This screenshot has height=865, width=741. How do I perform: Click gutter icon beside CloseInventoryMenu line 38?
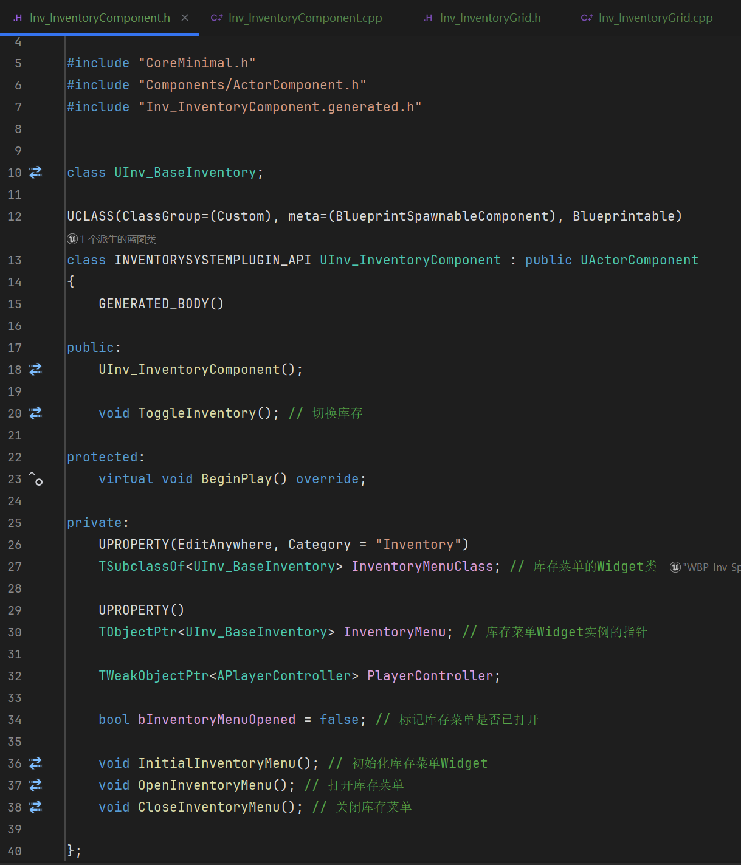pyautogui.click(x=36, y=807)
